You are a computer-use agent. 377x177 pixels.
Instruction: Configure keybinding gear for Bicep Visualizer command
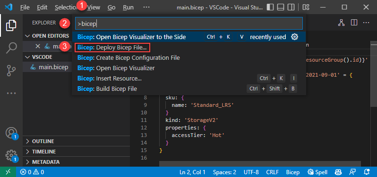[294, 37]
